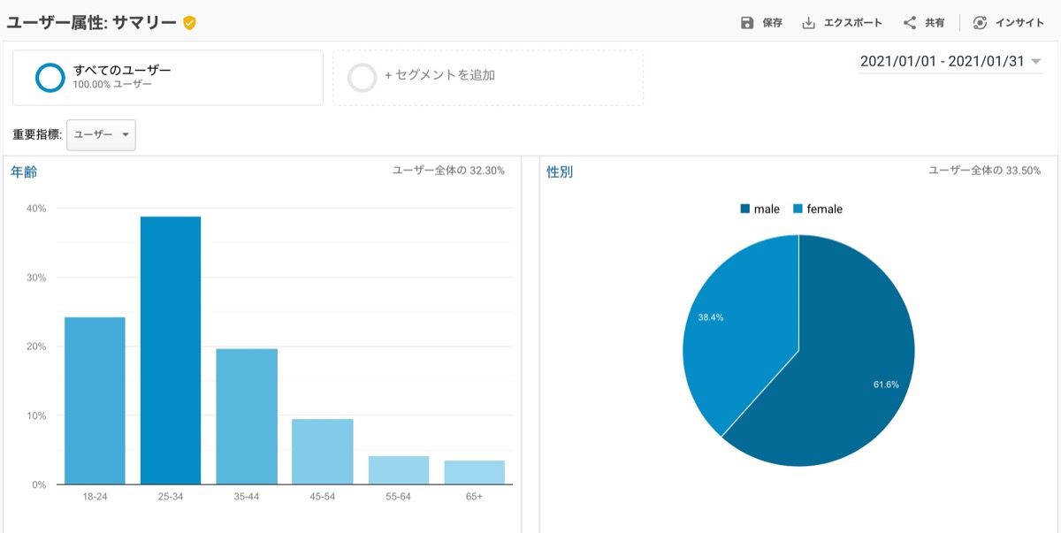Click the 重要指標: label
Image resolution: width=1061 pixels, height=533 pixels.
36,134
